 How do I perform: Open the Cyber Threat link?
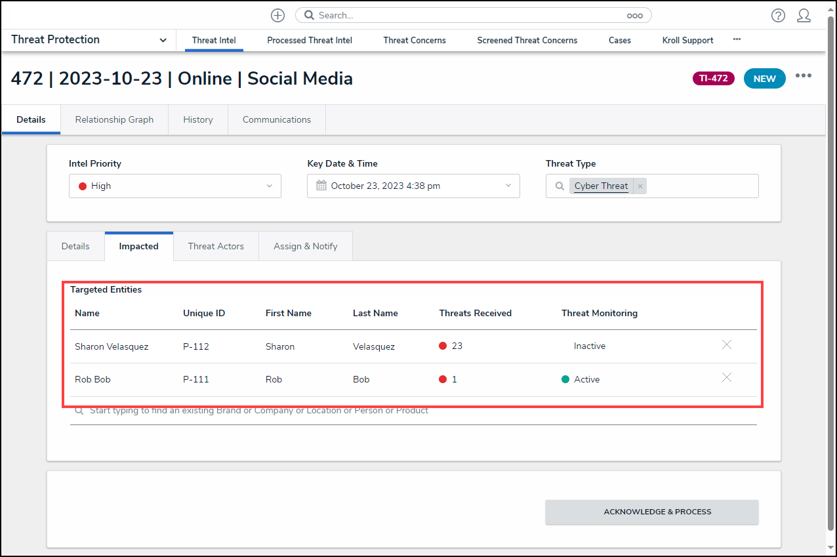601,186
